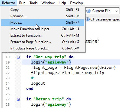Viewport: 120px width, 108px height.
Task: Choose Extract to Function...
Action: point(43,35)
